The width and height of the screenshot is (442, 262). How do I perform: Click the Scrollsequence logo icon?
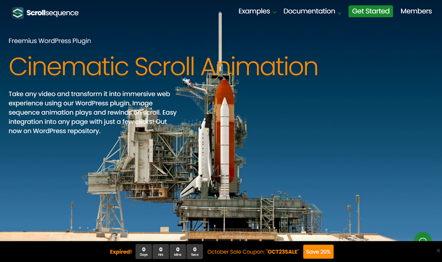point(18,13)
